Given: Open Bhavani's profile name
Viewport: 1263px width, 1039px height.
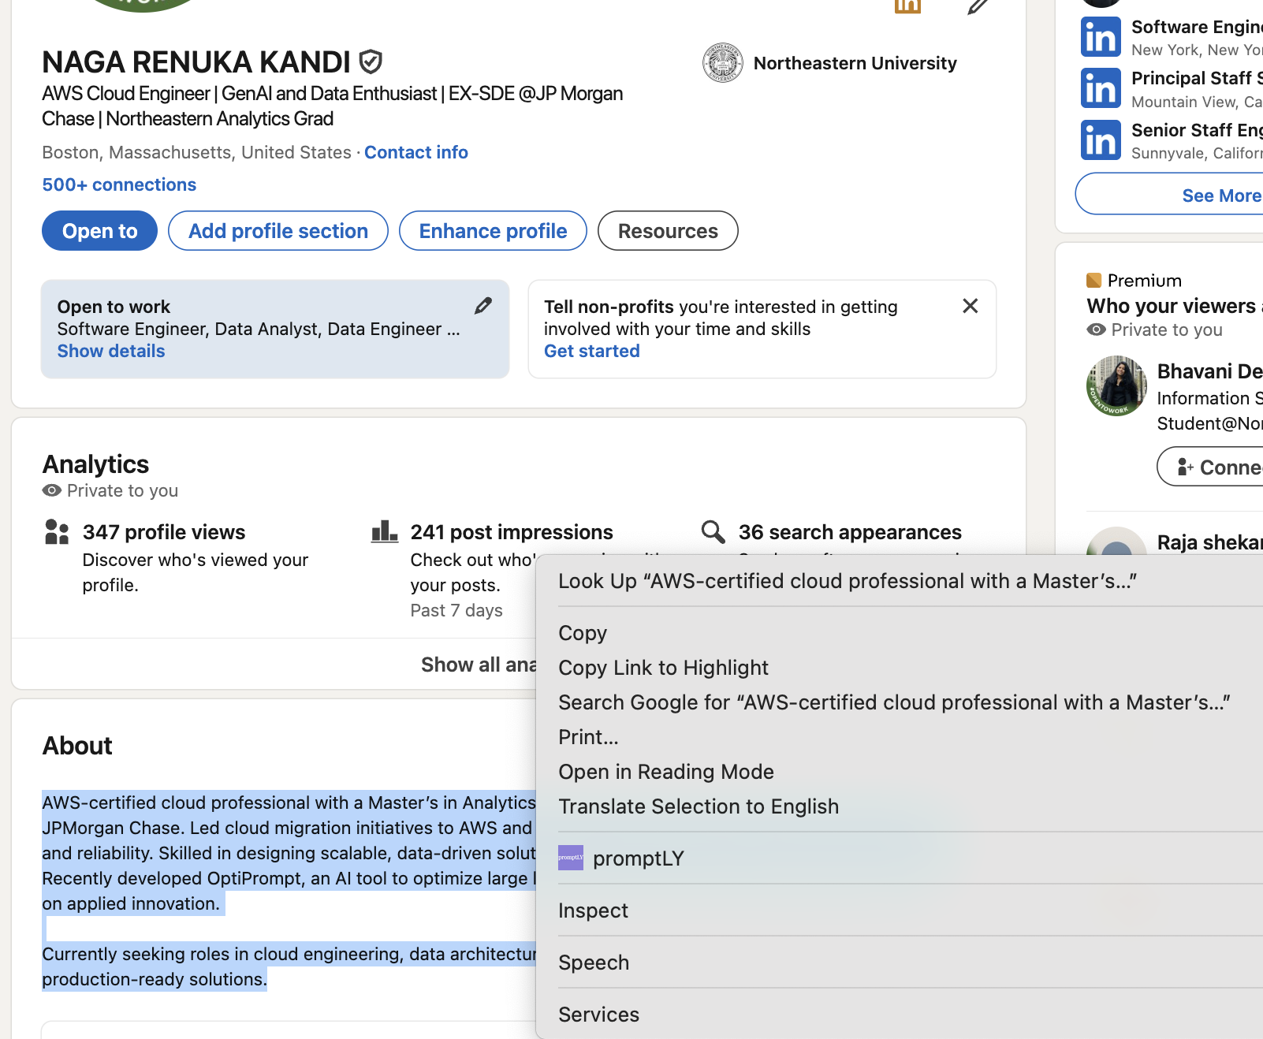Looking at the screenshot, I should (x=1209, y=371).
